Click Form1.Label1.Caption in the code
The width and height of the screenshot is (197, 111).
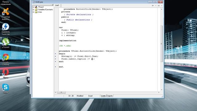tap(74, 59)
